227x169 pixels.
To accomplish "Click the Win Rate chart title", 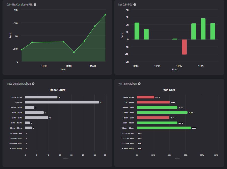I will [169, 90].
